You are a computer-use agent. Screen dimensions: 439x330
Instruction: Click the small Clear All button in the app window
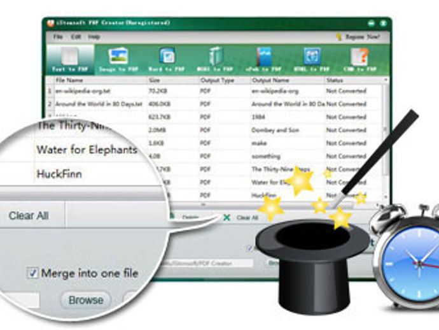pyautogui.click(x=247, y=218)
